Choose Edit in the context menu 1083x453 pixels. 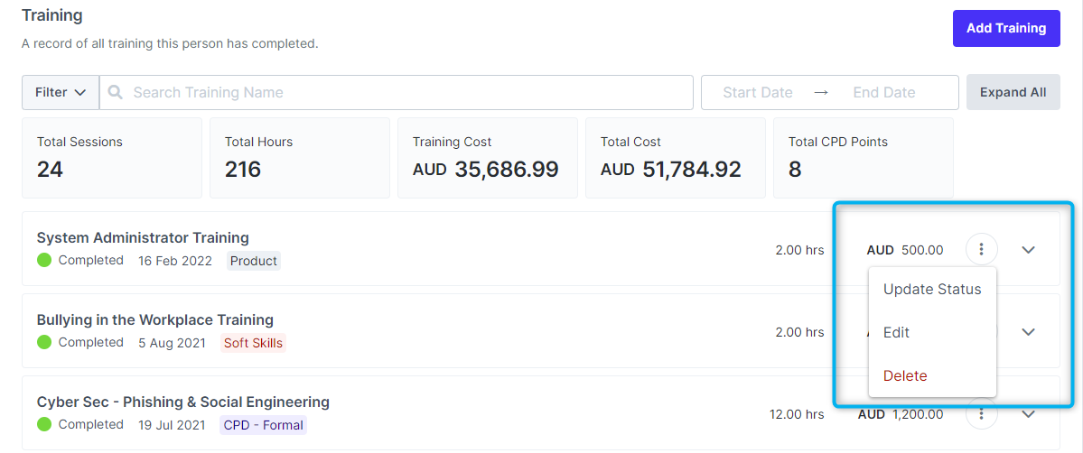(x=896, y=333)
